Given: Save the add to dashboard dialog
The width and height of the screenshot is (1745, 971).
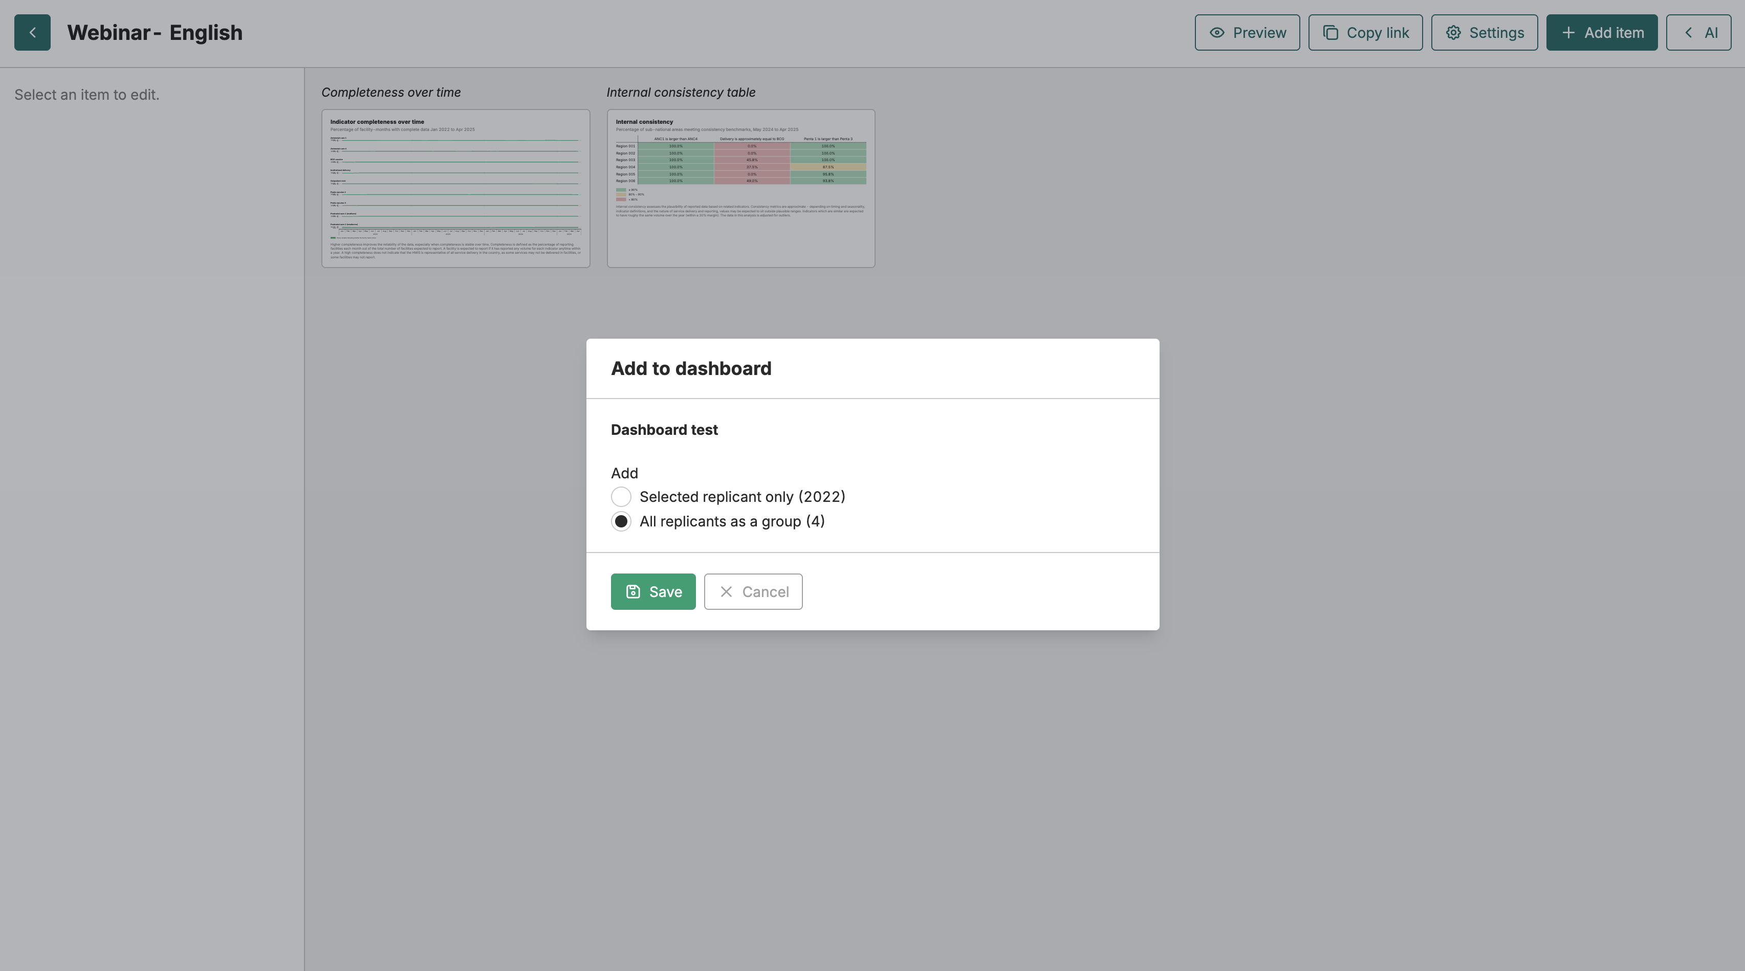Looking at the screenshot, I should 653,592.
